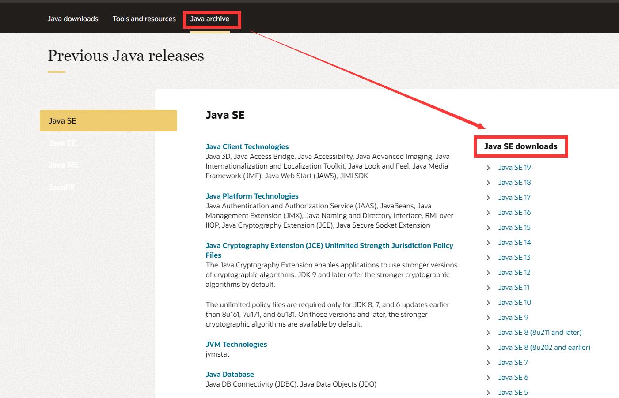This screenshot has height=398, width=619.
Task: Open the Java Database link
Action: tap(230, 374)
